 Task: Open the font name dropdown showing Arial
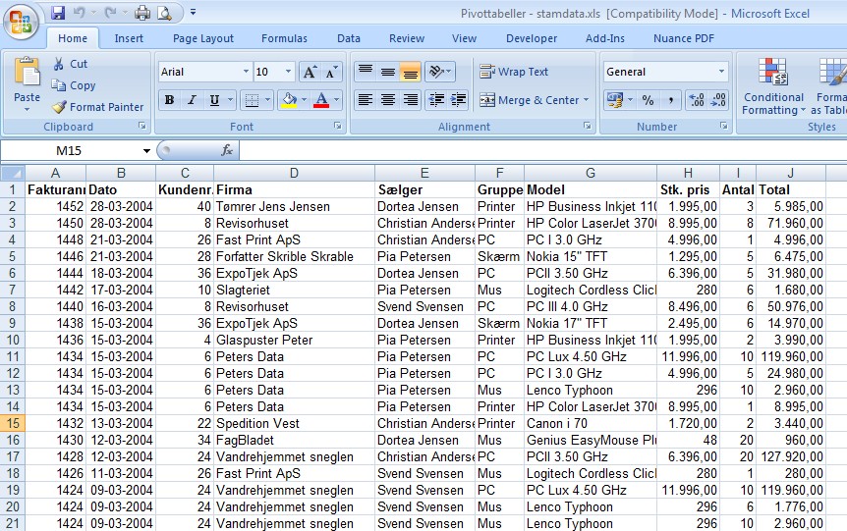click(x=246, y=72)
